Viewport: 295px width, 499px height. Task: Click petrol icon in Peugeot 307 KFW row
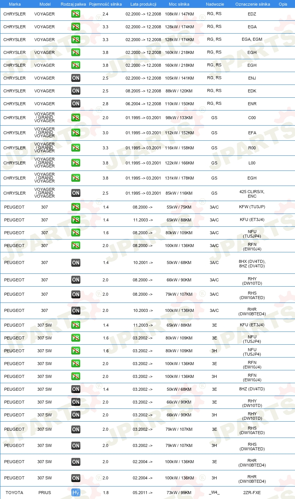[x=76, y=207]
